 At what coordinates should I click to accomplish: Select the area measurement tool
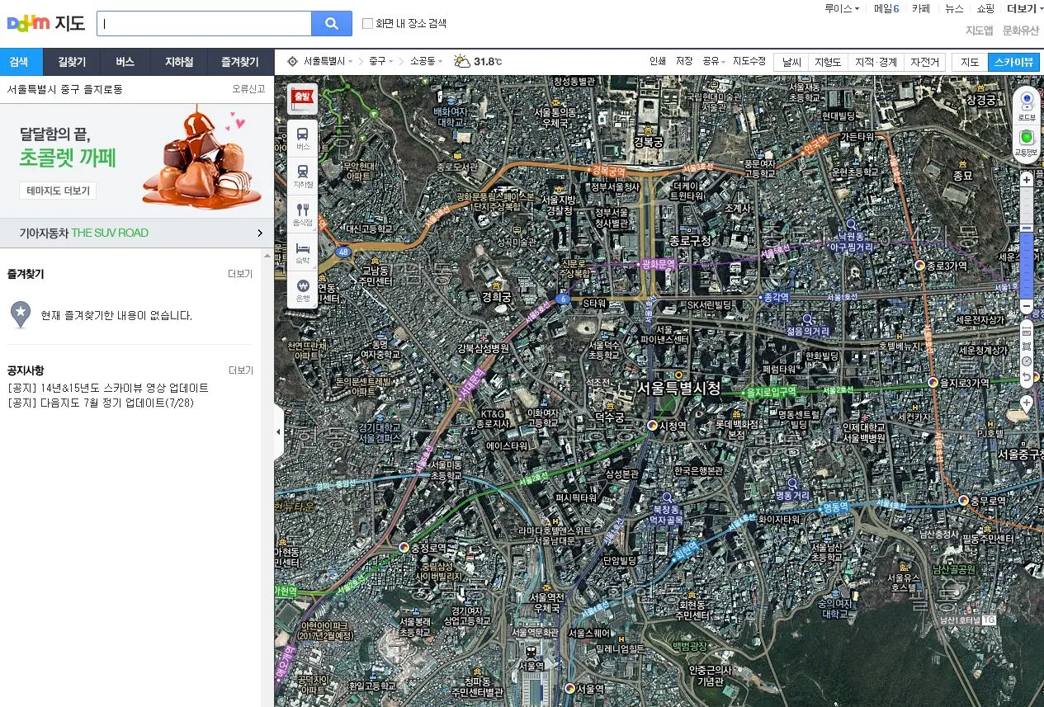click(x=1027, y=345)
